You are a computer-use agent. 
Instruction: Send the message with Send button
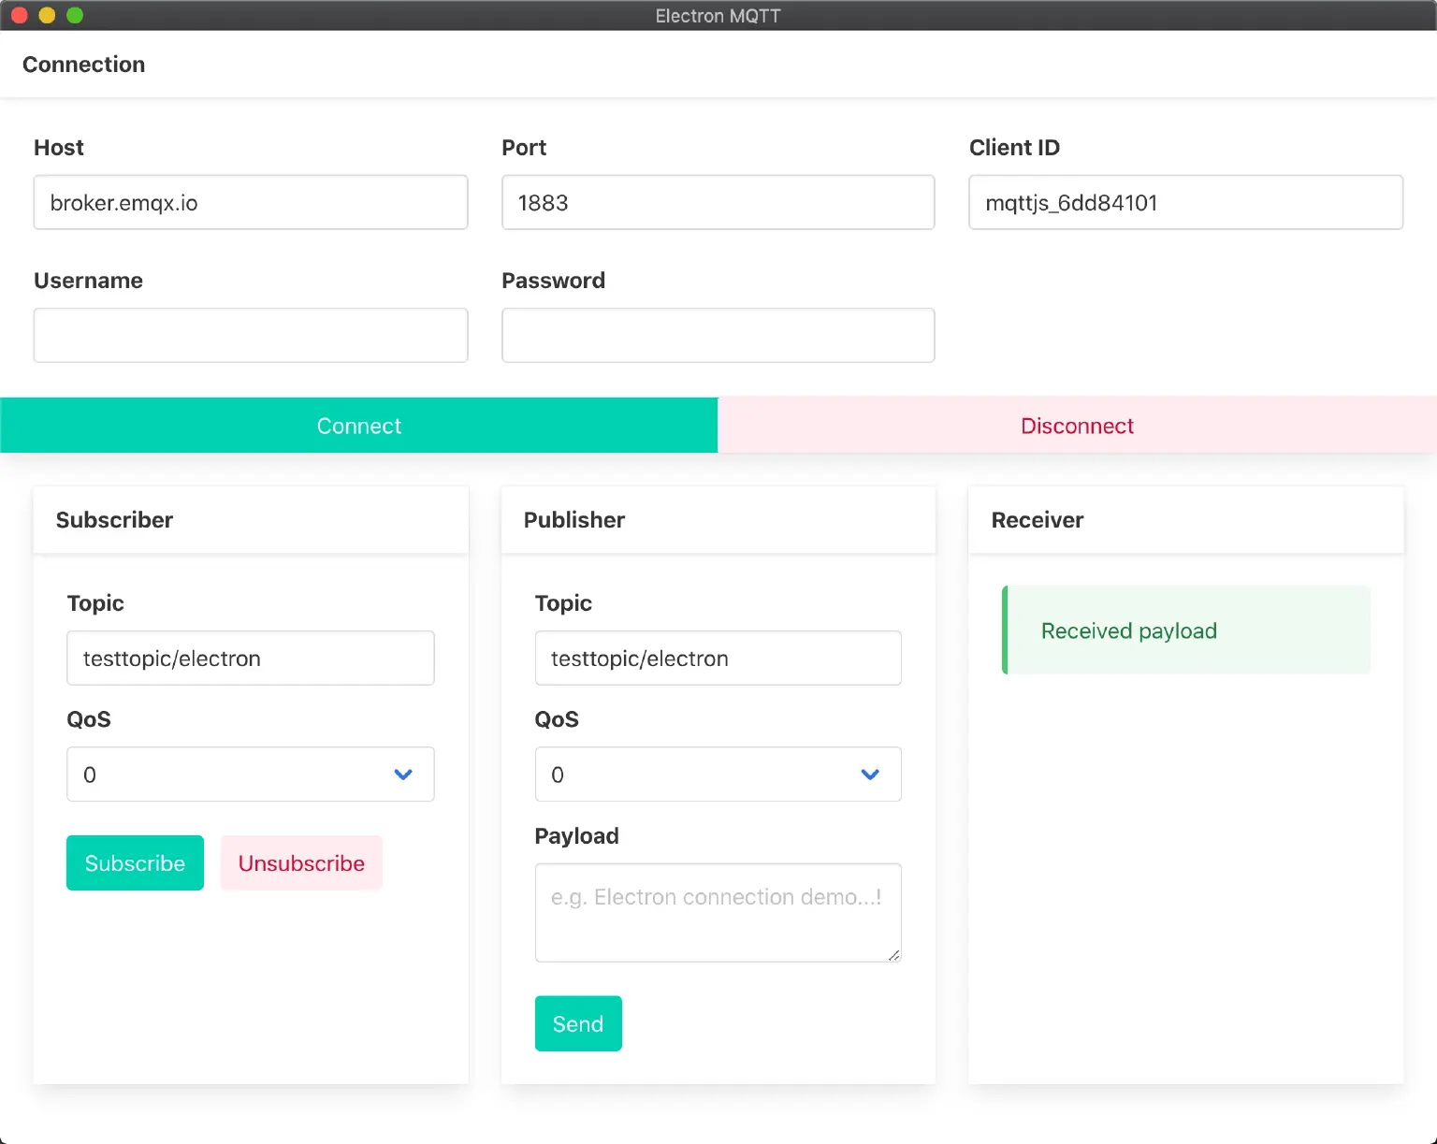[x=578, y=1023]
